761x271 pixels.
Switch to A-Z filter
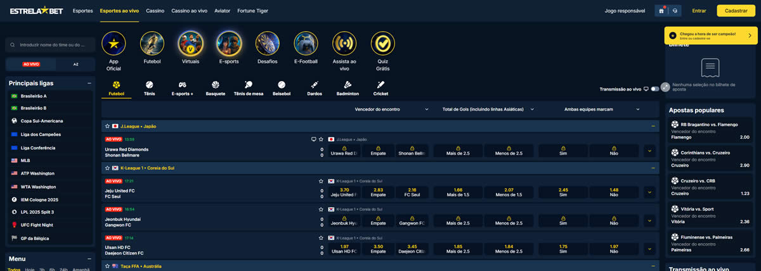(75, 64)
